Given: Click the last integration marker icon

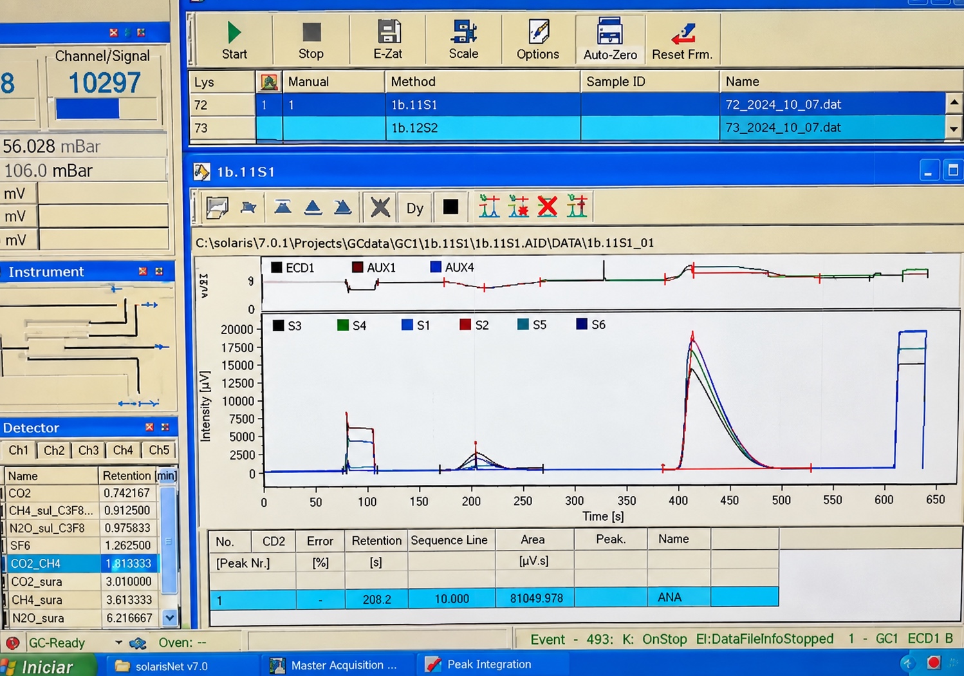Looking at the screenshot, I should tap(577, 207).
